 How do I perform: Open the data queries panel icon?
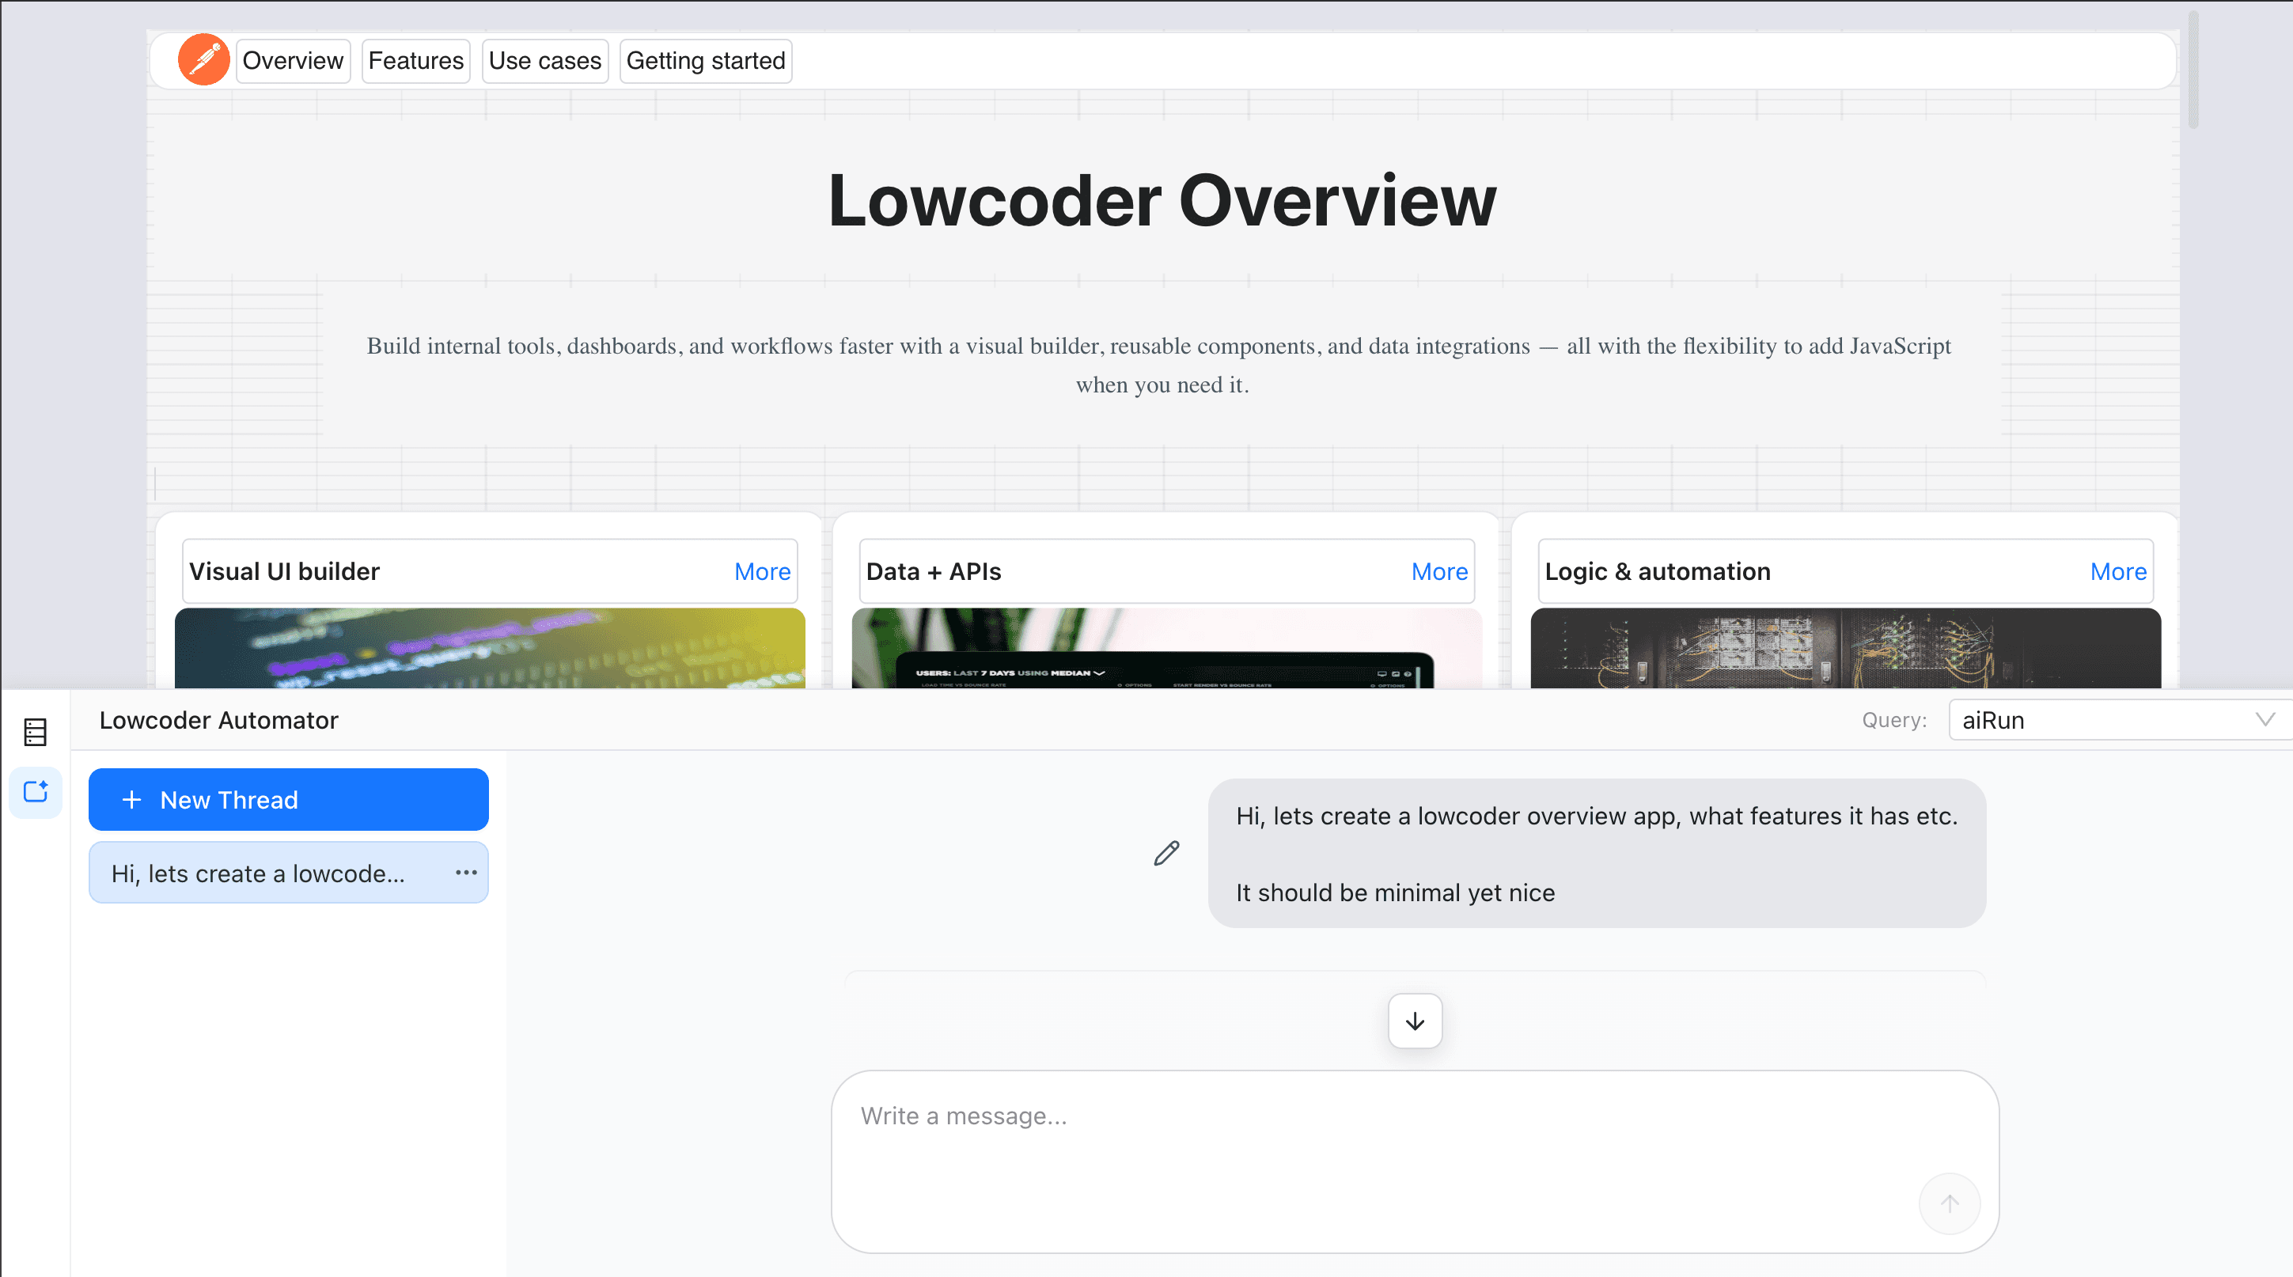(35, 732)
